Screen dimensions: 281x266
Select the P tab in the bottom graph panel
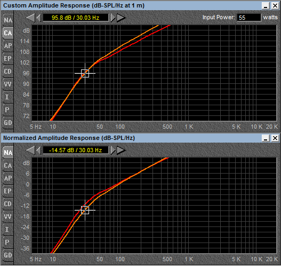coord(8,242)
